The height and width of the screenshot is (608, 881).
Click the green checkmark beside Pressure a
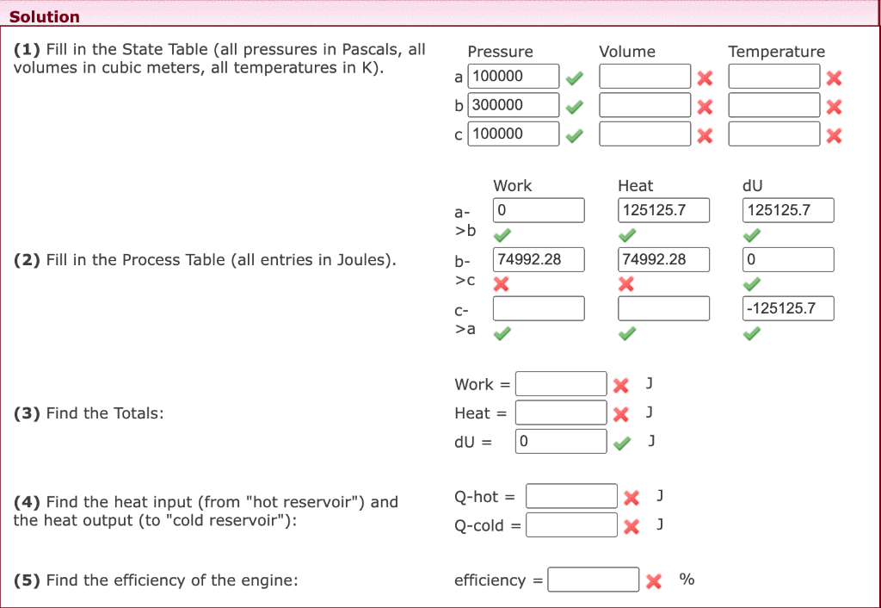[x=575, y=76]
